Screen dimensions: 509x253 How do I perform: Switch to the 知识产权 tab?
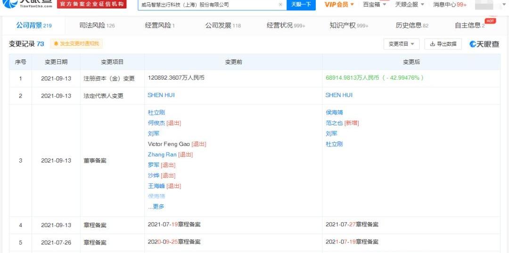349,25
